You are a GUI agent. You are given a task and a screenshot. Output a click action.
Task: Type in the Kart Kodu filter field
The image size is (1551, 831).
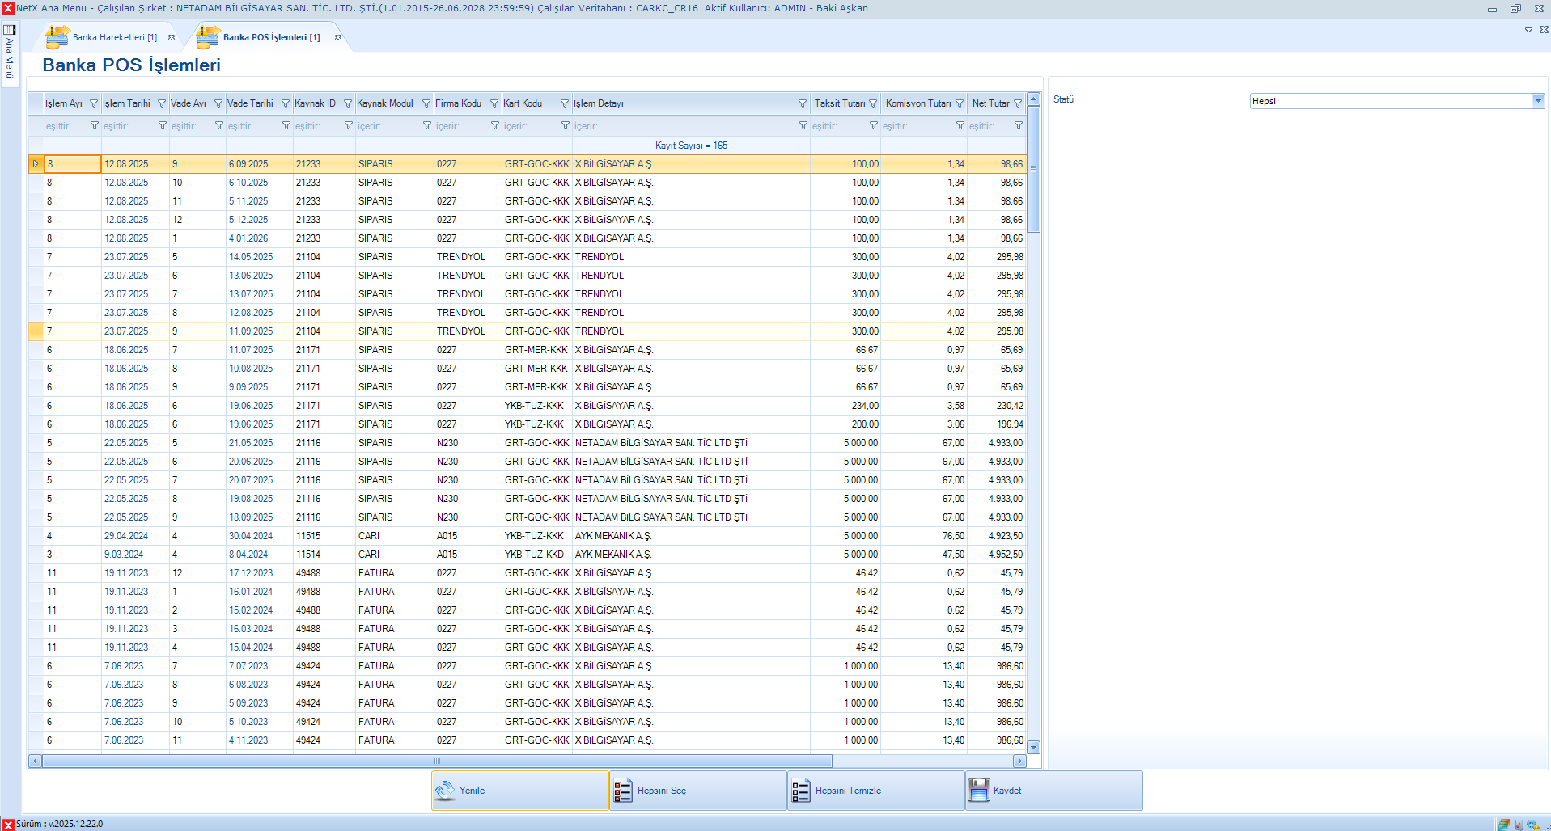[x=530, y=126]
